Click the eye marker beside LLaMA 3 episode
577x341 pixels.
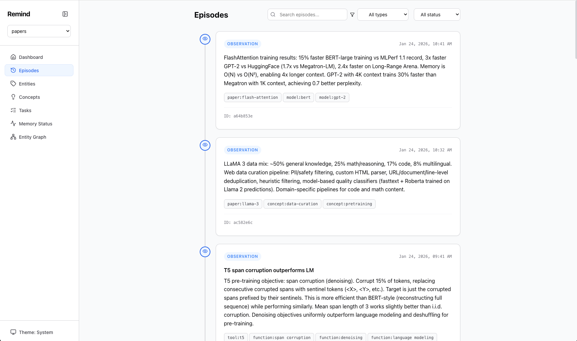[205, 145]
